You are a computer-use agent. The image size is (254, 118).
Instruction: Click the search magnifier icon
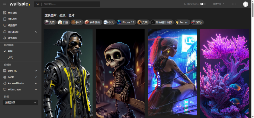[x=37, y=4]
